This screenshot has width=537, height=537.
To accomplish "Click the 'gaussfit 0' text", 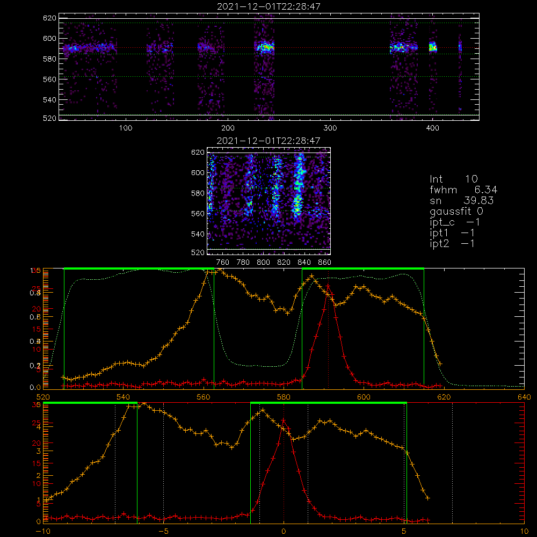I will point(456,211).
